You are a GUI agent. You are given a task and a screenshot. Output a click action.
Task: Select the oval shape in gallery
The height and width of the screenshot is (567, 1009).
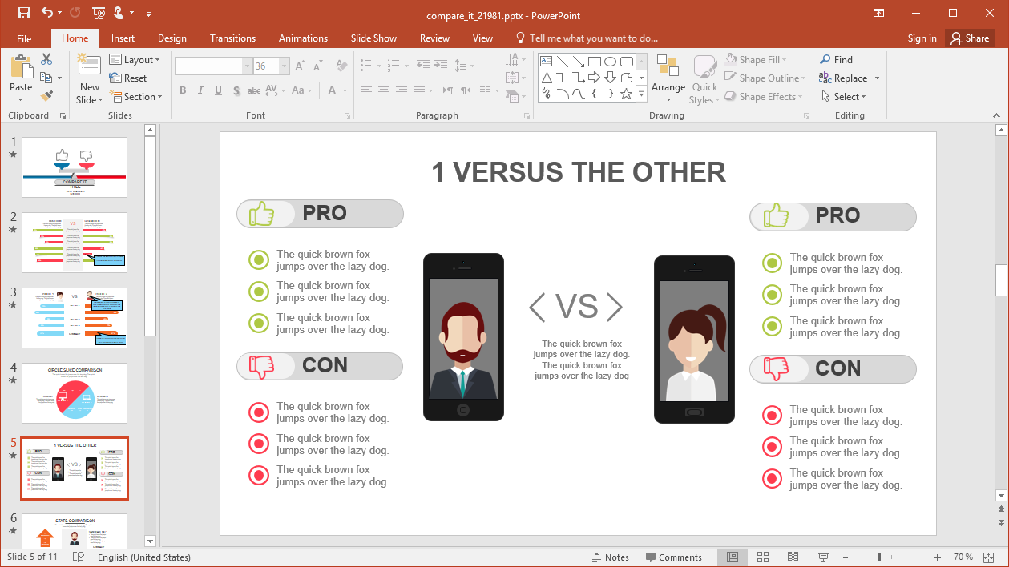click(x=611, y=61)
